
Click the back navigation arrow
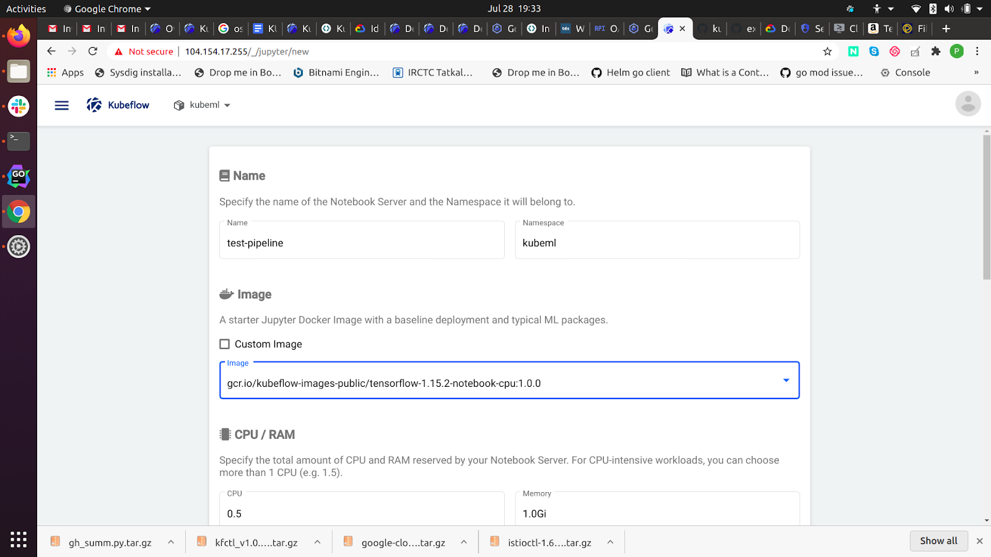pos(51,51)
